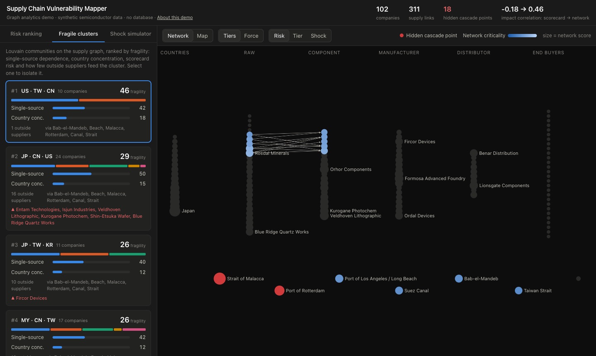Color nodes by Risk
This screenshot has height=356, width=596.
pos(279,36)
